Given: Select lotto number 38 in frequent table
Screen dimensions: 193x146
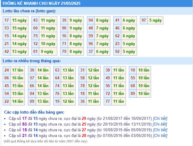Looking at the screenshot, I should 108,70.
